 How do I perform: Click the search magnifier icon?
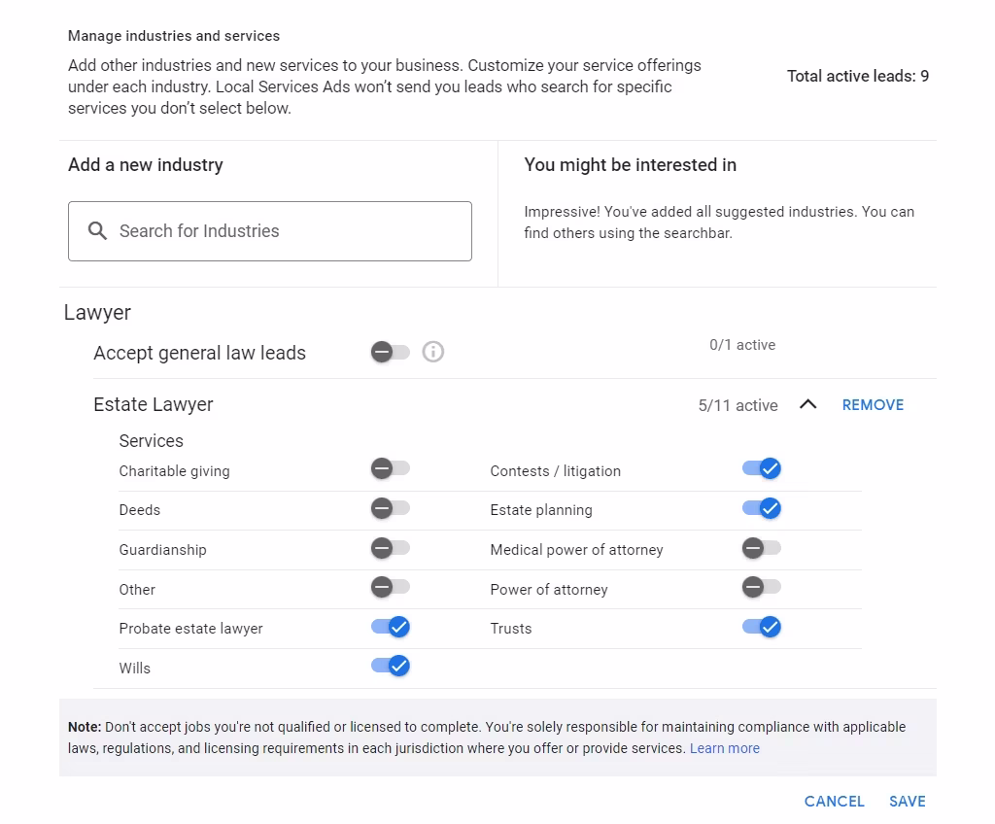click(x=97, y=231)
